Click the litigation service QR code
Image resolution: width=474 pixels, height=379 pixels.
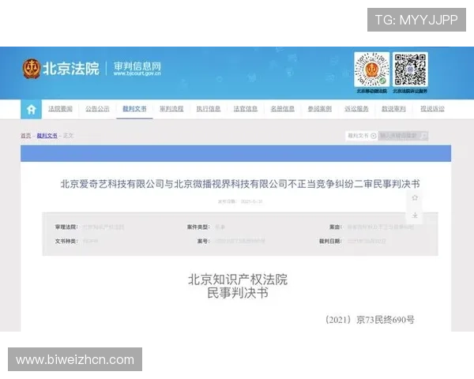(x=410, y=69)
